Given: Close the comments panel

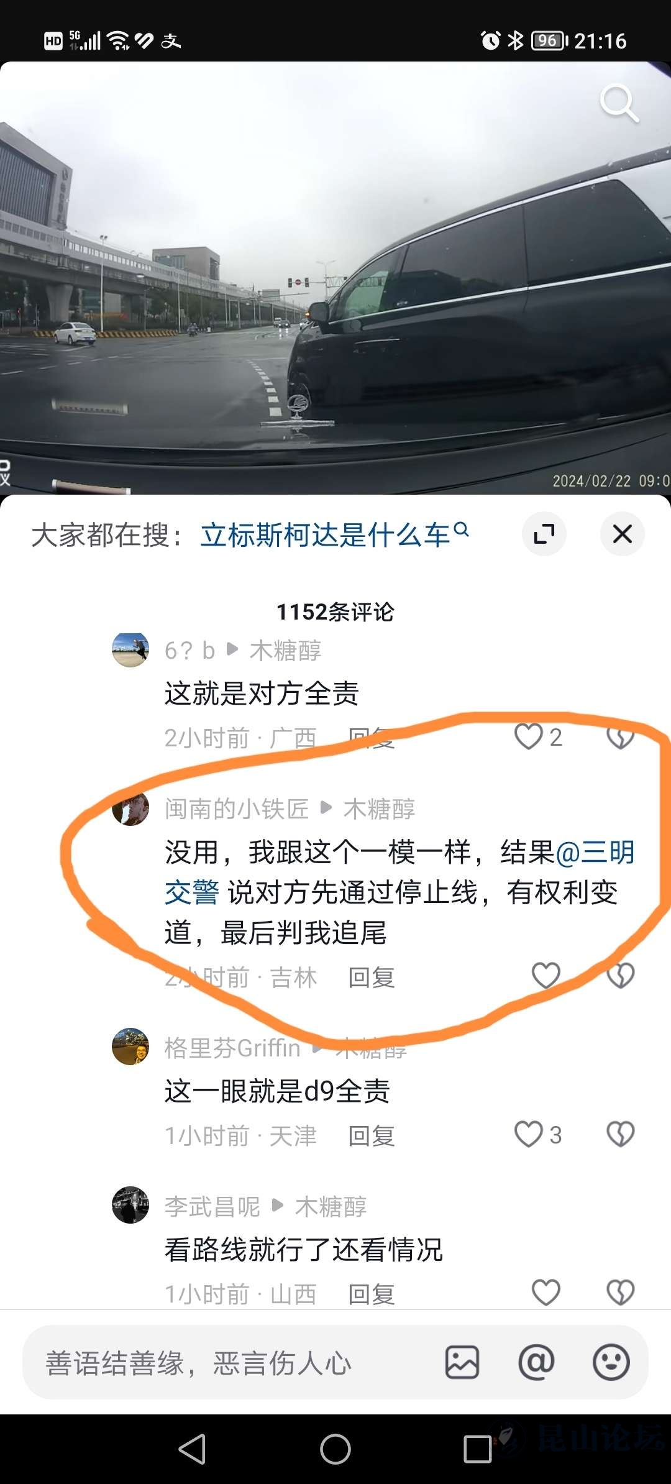Looking at the screenshot, I should (623, 534).
